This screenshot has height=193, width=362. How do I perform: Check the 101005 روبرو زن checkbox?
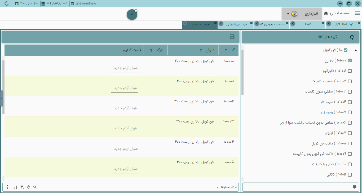(x=350, y=112)
